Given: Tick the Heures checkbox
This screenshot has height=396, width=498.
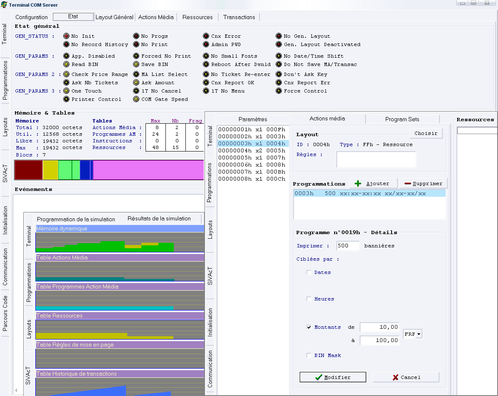Looking at the screenshot, I should pyautogui.click(x=309, y=299).
